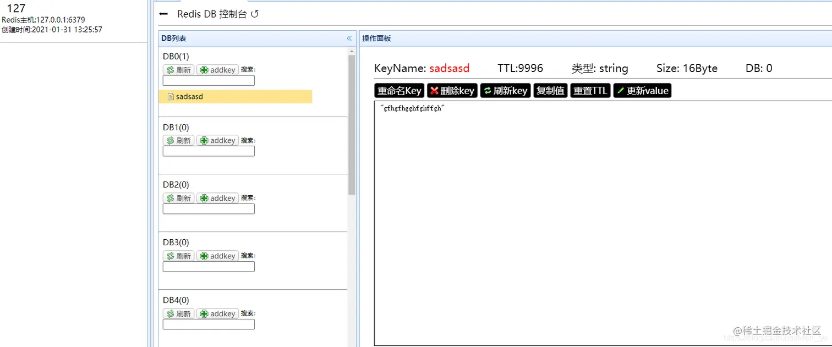Select the red sadsasd KeyName text
This screenshot has height=347, width=832.
450,68
